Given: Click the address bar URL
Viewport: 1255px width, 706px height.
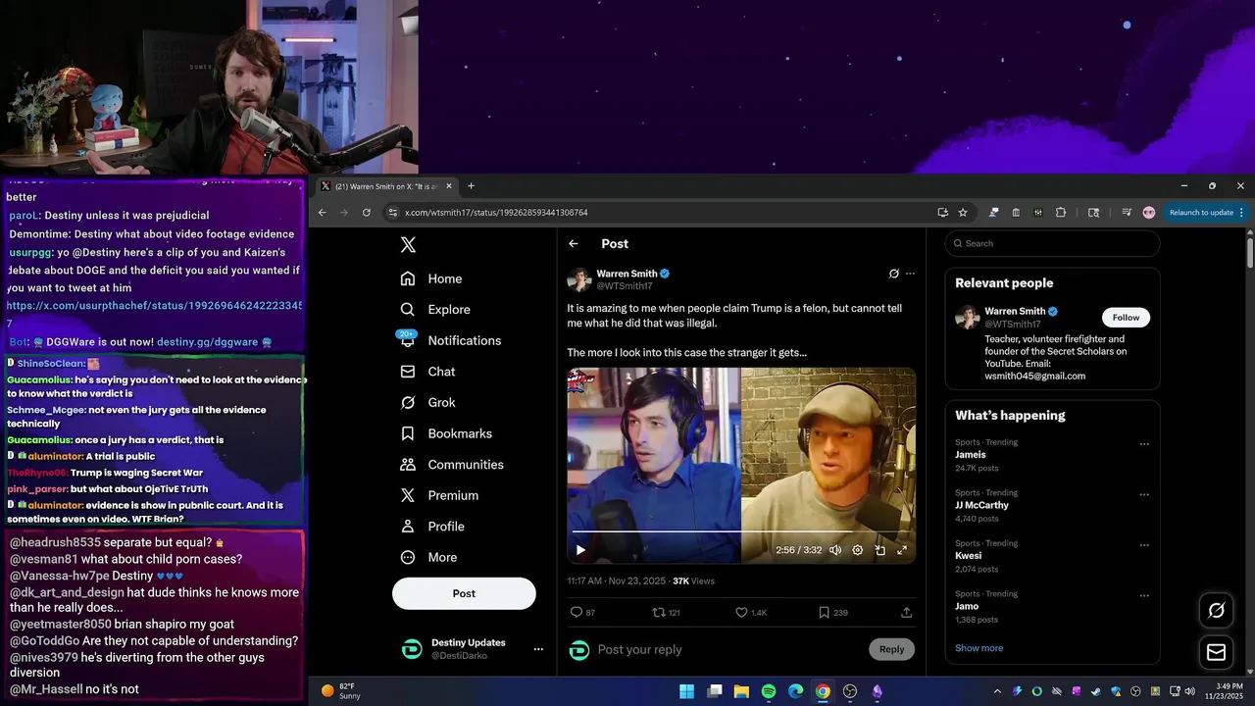Looking at the screenshot, I should (x=496, y=213).
